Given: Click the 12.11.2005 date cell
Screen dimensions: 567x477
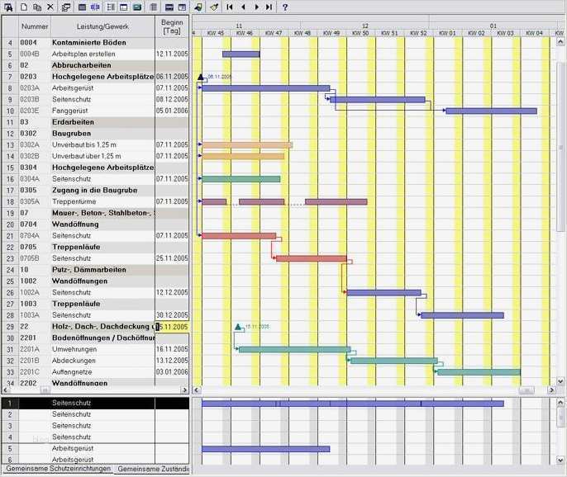Looking at the screenshot, I should tap(172, 54).
